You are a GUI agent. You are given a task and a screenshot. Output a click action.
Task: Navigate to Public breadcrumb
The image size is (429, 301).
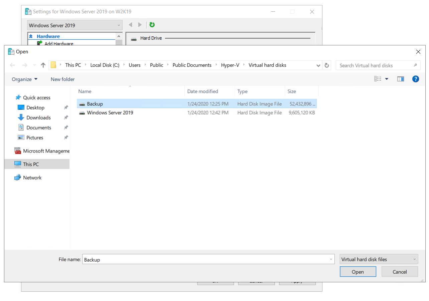(x=157, y=65)
